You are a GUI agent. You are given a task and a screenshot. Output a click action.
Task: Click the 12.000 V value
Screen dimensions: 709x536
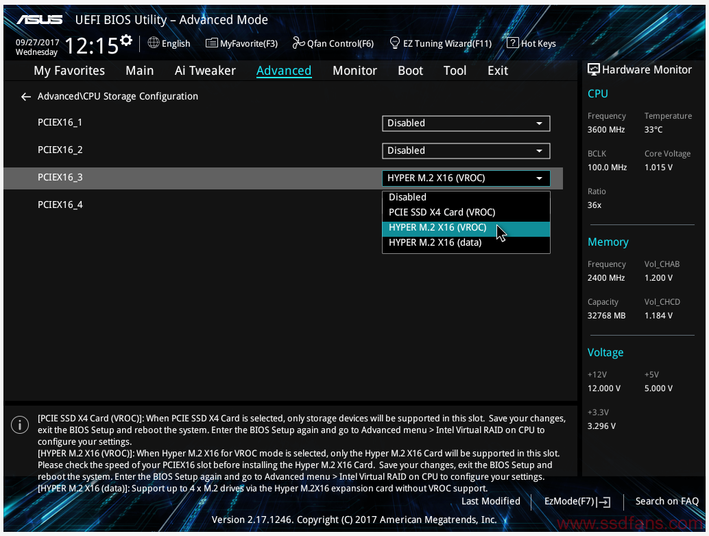tap(604, 388)
